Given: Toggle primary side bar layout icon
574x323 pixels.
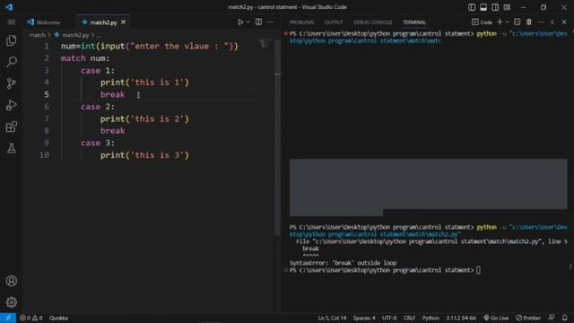Looking at the screenshot, I should tap(472, 7).
